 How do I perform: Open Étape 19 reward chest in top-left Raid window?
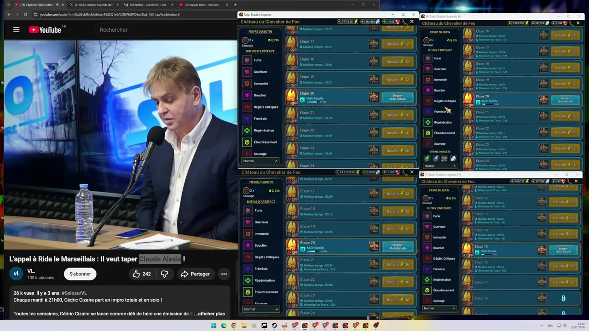click(373, 79)
